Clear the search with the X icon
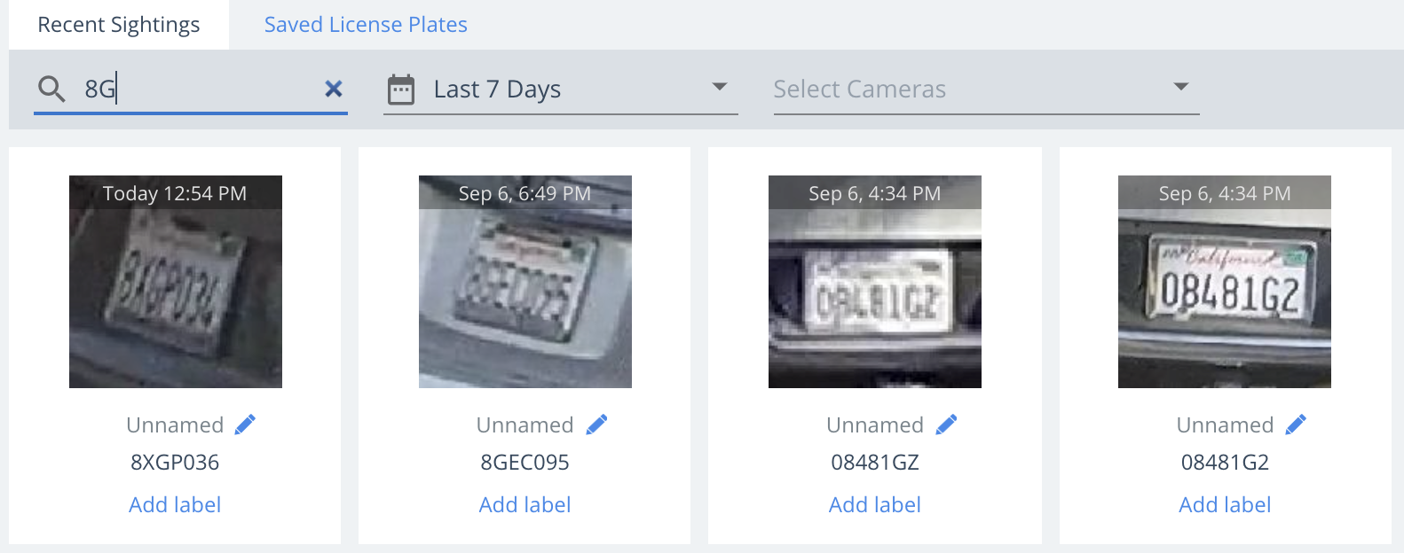 (x=334, y=89)
